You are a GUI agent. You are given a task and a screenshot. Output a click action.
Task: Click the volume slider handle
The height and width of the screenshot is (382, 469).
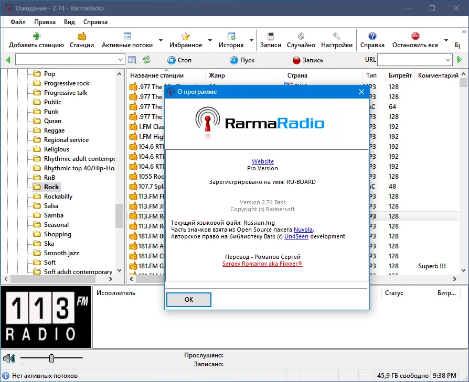[x=51, y=358]
